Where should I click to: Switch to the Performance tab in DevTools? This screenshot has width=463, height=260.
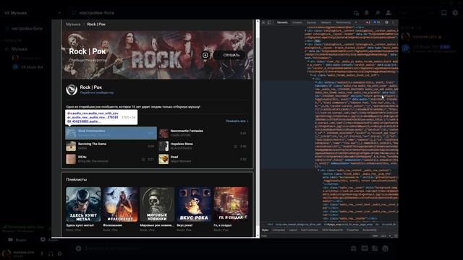[343, 22]
